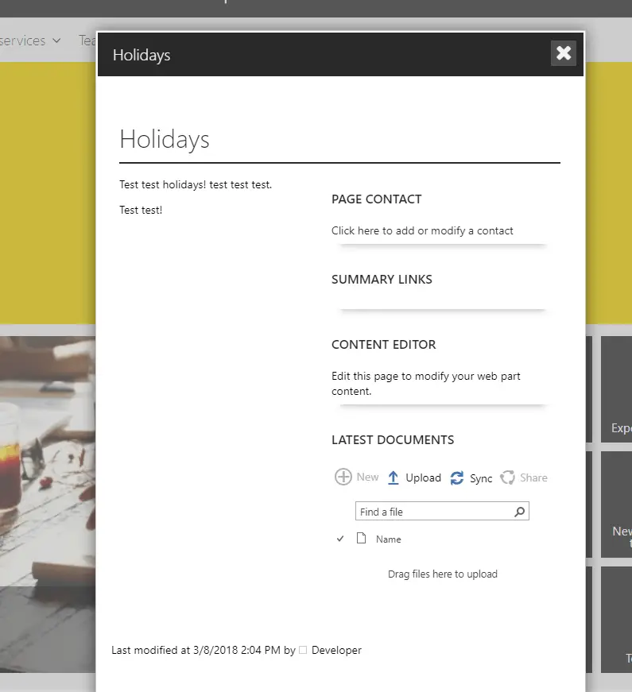Open the top gray tile behind the dialog
The height and width of the screenshot is (692, 632).
(x=616, y=388)
